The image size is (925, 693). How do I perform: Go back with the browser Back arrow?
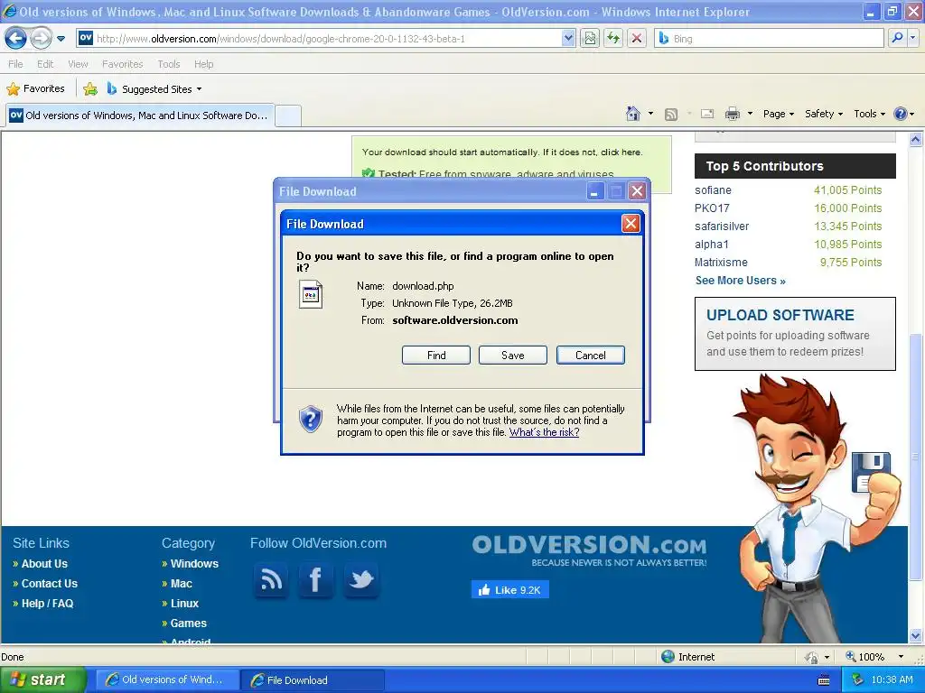coord(16,39)
